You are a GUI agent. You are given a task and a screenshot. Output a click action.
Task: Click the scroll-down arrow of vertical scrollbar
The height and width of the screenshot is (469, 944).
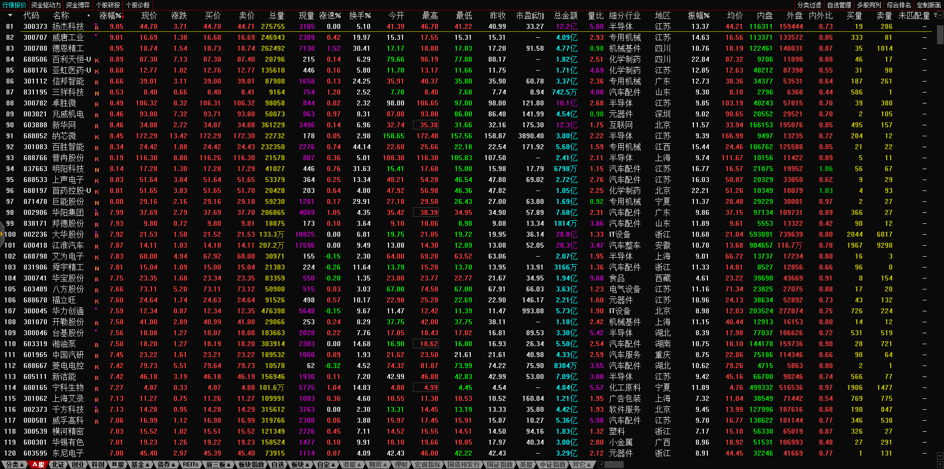940,456
